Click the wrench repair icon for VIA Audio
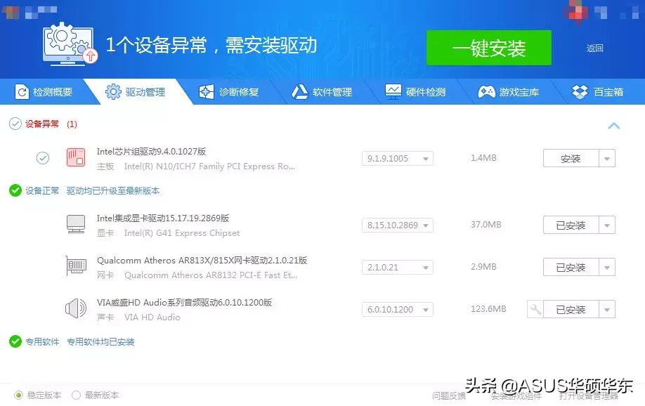This screenshot has width=645, height=406. 535,309
